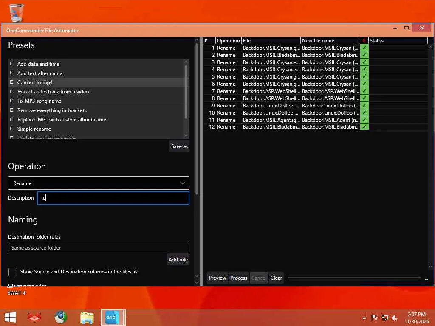Open the Windows Start button

(x=10, y=318)
